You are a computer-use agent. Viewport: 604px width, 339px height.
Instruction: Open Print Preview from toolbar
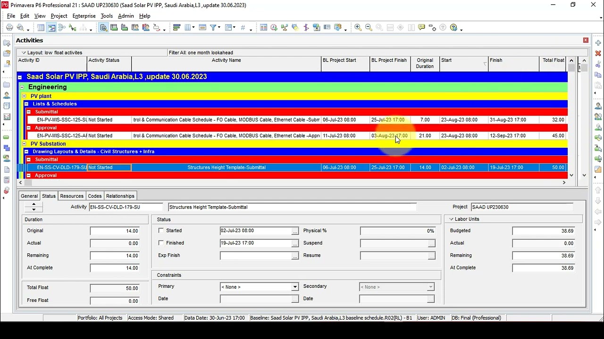tap(20, 28)
